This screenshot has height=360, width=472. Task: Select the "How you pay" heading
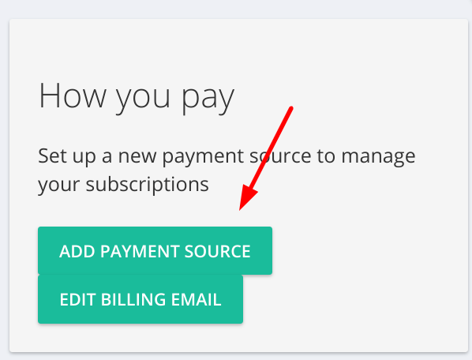point(137,97)
